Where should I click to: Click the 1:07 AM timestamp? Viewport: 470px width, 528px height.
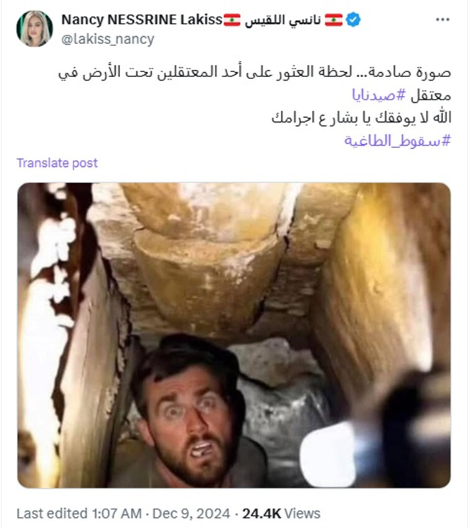[x=117, y=514]
